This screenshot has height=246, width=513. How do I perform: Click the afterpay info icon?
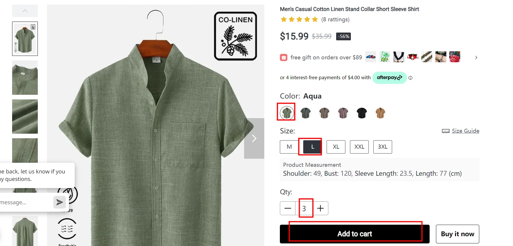(410, 78)
